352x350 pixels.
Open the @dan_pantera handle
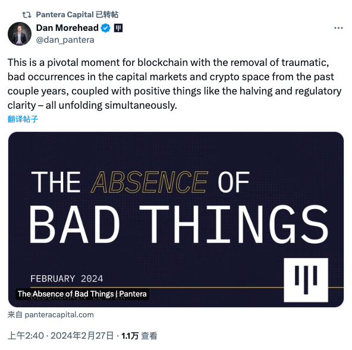pos(65,40)
